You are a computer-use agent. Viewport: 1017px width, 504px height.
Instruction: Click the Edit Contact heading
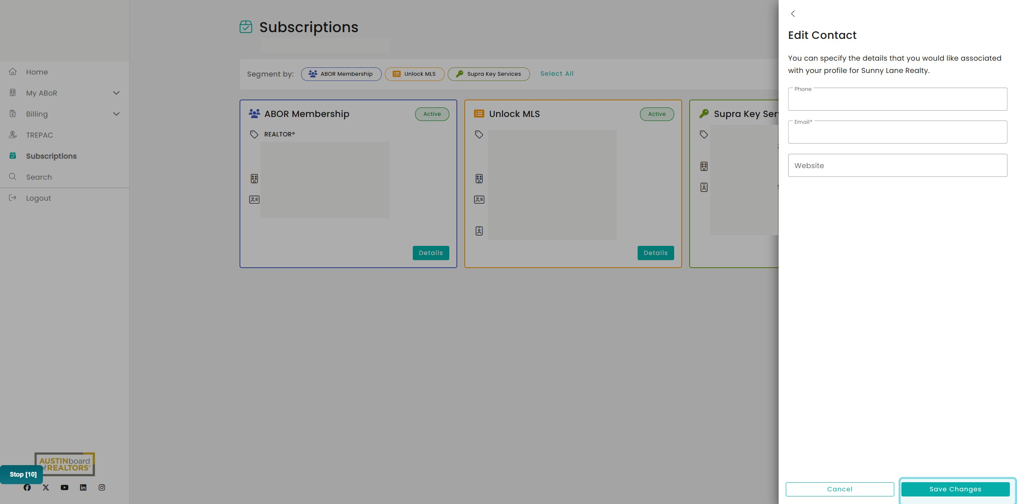pyautogui.click(x=822, y=35)
